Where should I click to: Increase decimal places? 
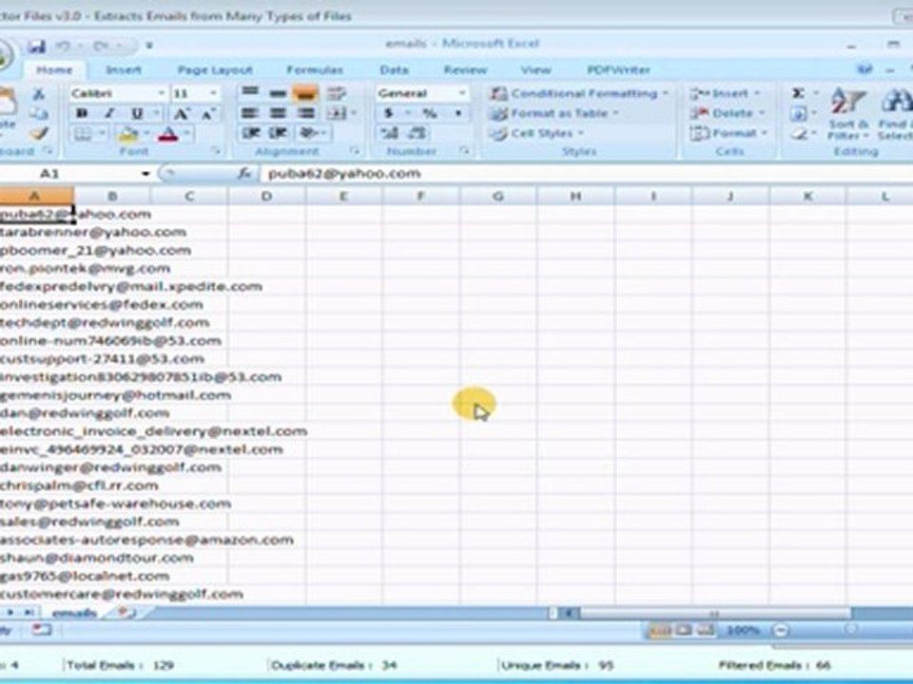click(389, 133)
